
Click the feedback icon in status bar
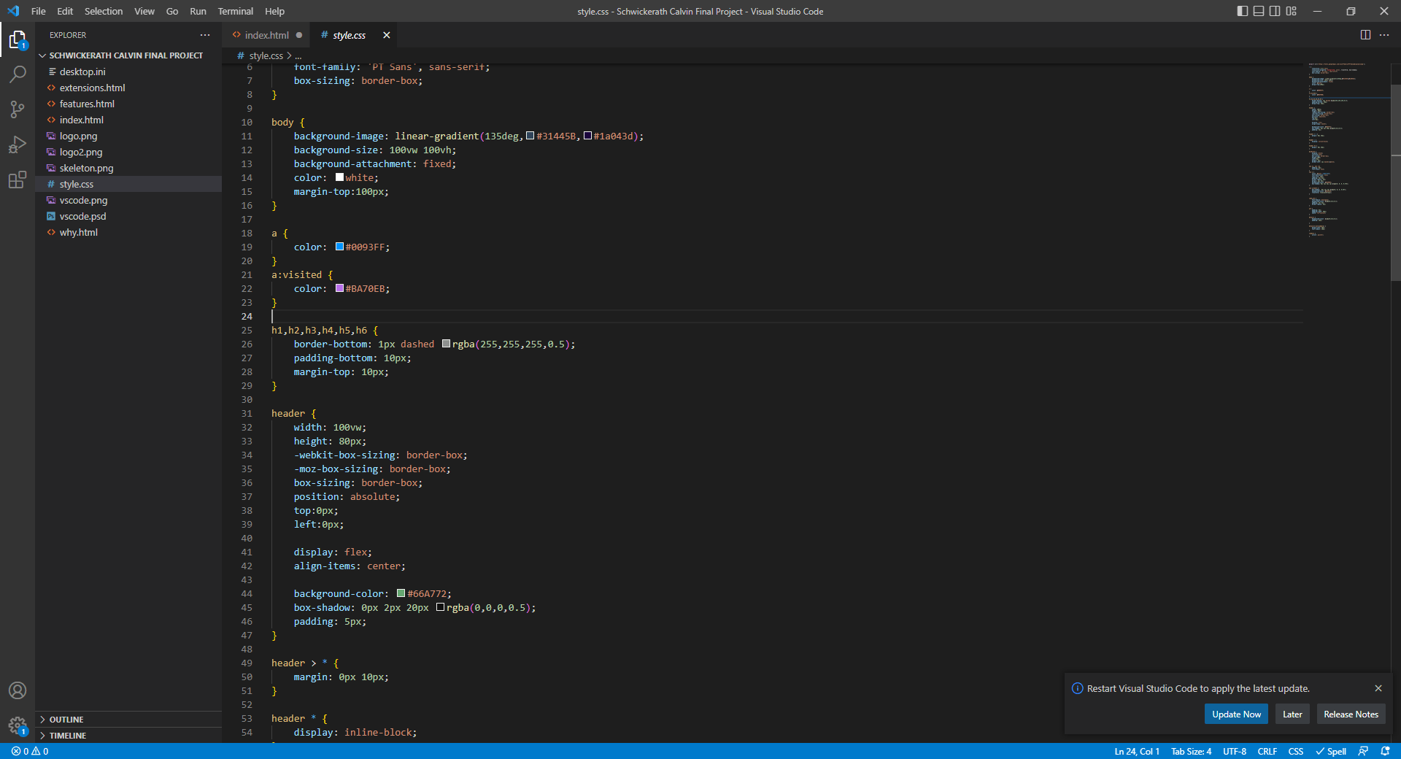click(x=1363, y=751)
